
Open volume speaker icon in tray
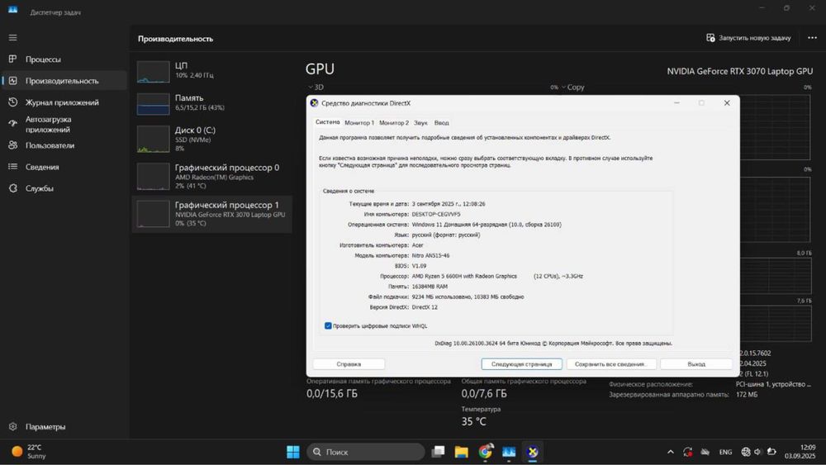758,452
